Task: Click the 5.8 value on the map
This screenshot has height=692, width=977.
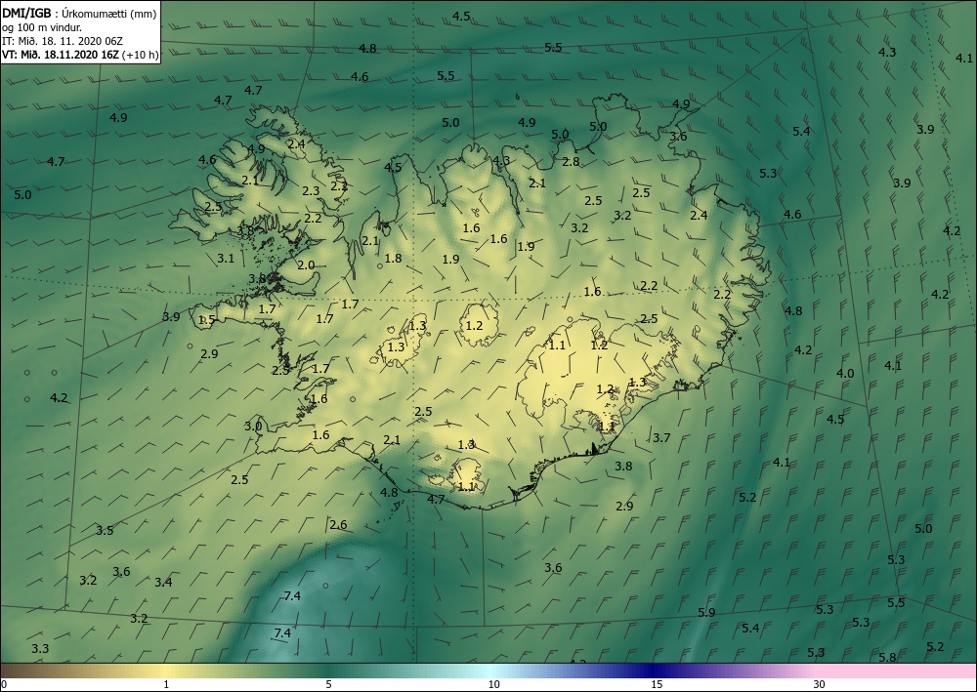Action: click(x=887, y=658)
